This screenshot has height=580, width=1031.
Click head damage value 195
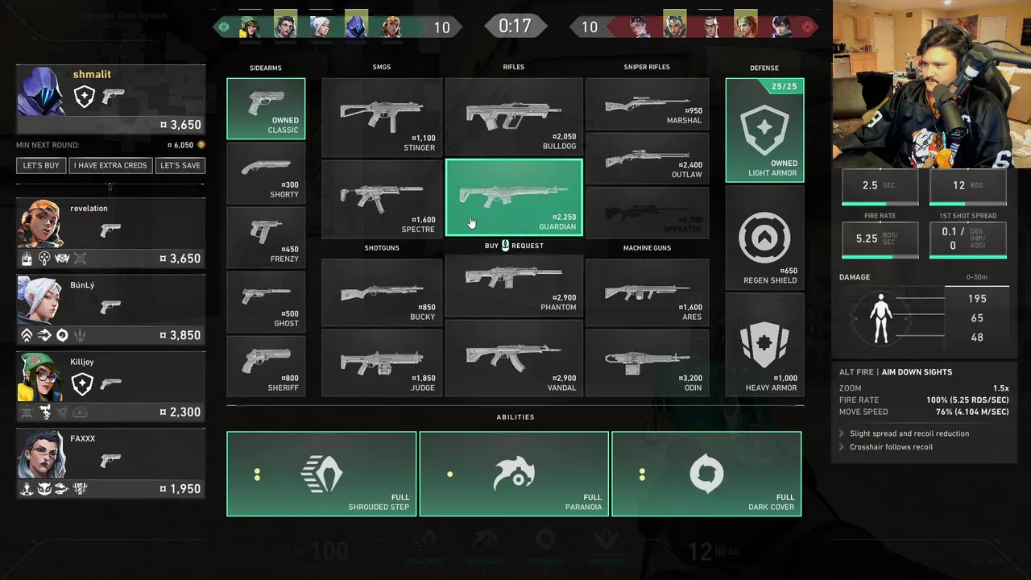pos(977,299)
